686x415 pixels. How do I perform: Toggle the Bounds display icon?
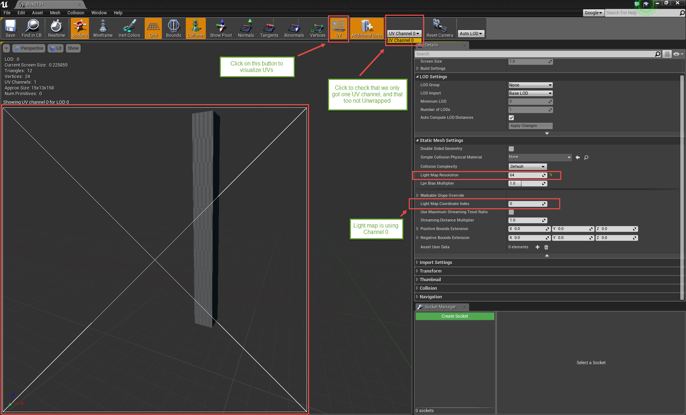173,28
